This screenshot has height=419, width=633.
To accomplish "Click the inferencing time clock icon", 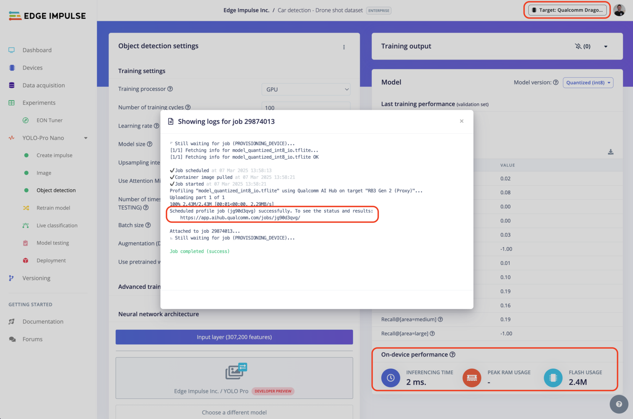I will (390, 378).
